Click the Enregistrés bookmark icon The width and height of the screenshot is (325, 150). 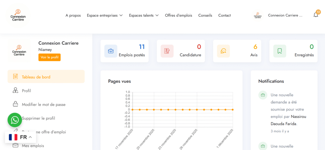(x=280, y=51)
